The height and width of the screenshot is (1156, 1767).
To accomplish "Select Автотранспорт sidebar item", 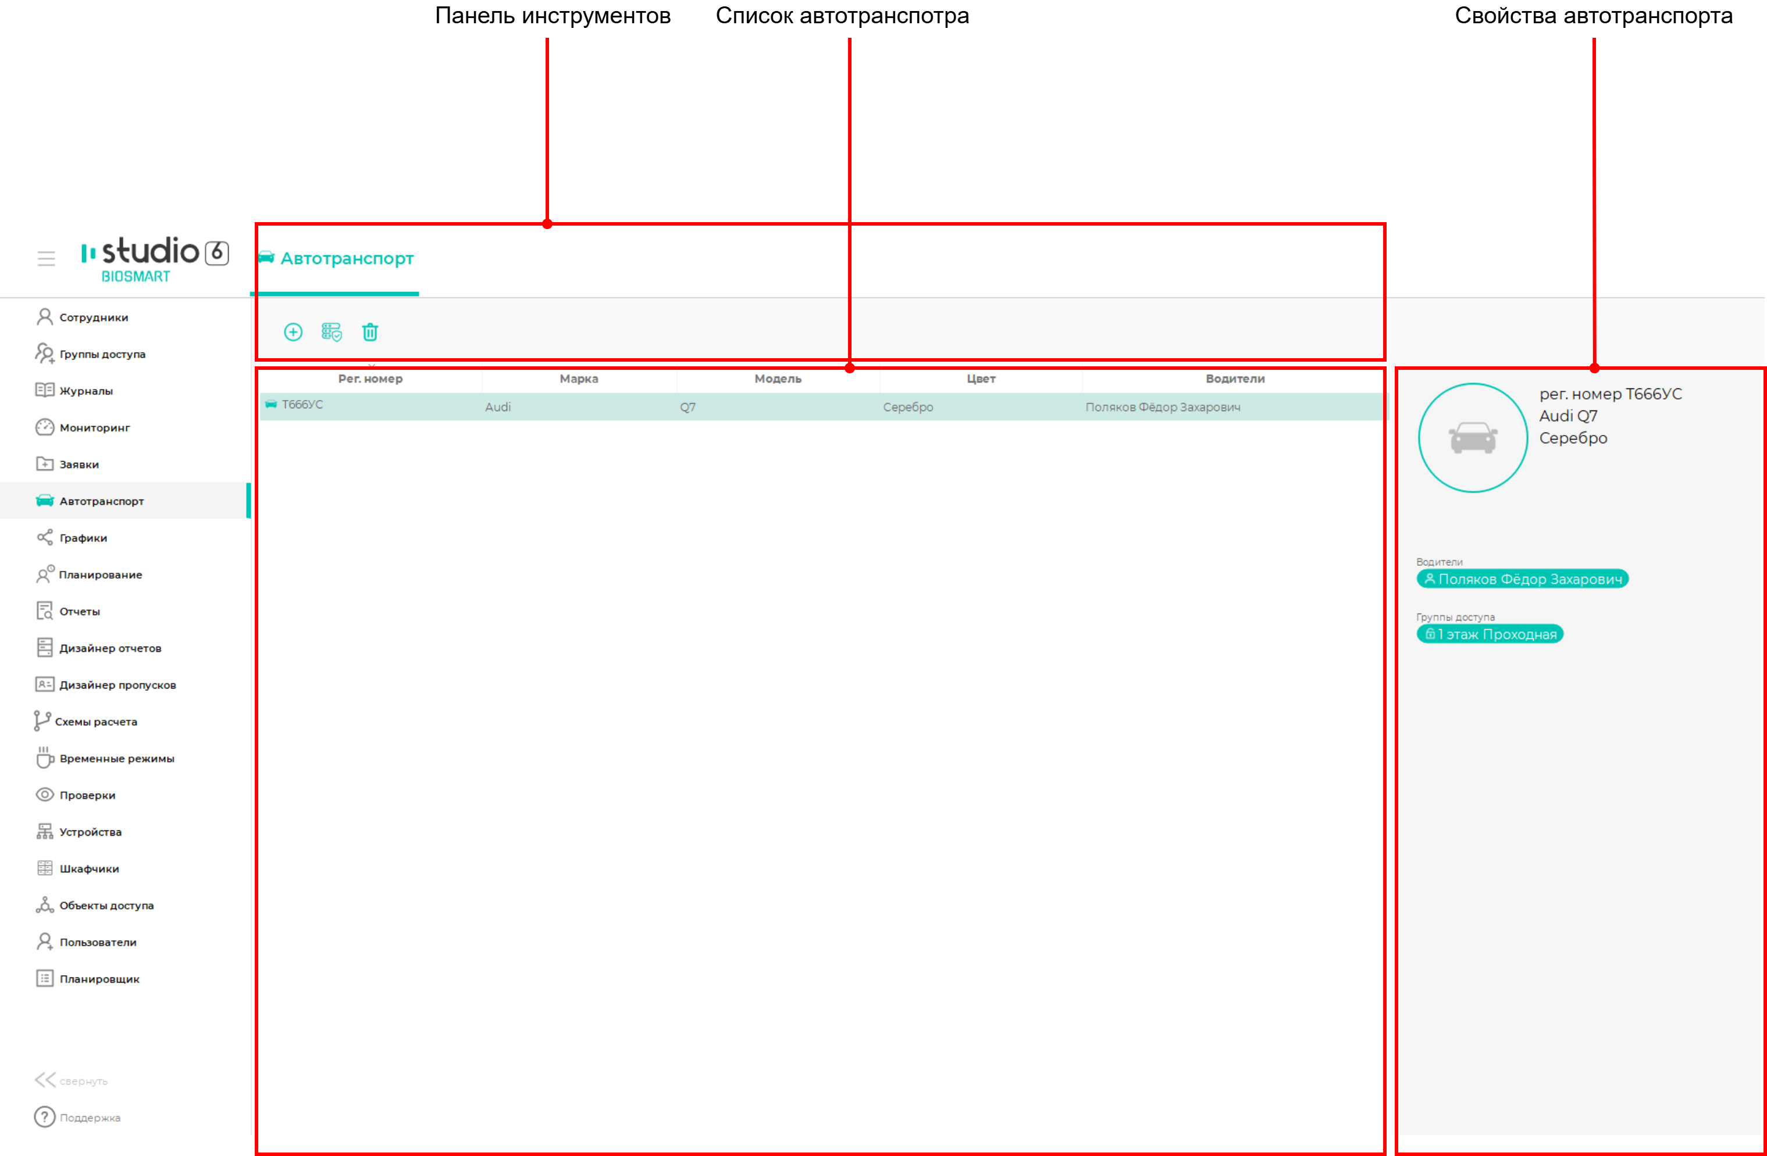I will point(126,501).
